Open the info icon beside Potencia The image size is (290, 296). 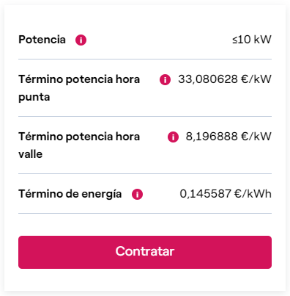click(x=81, y=40)
